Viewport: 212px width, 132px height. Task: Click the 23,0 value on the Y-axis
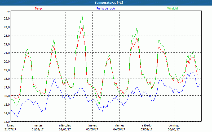tap(7, 36)
